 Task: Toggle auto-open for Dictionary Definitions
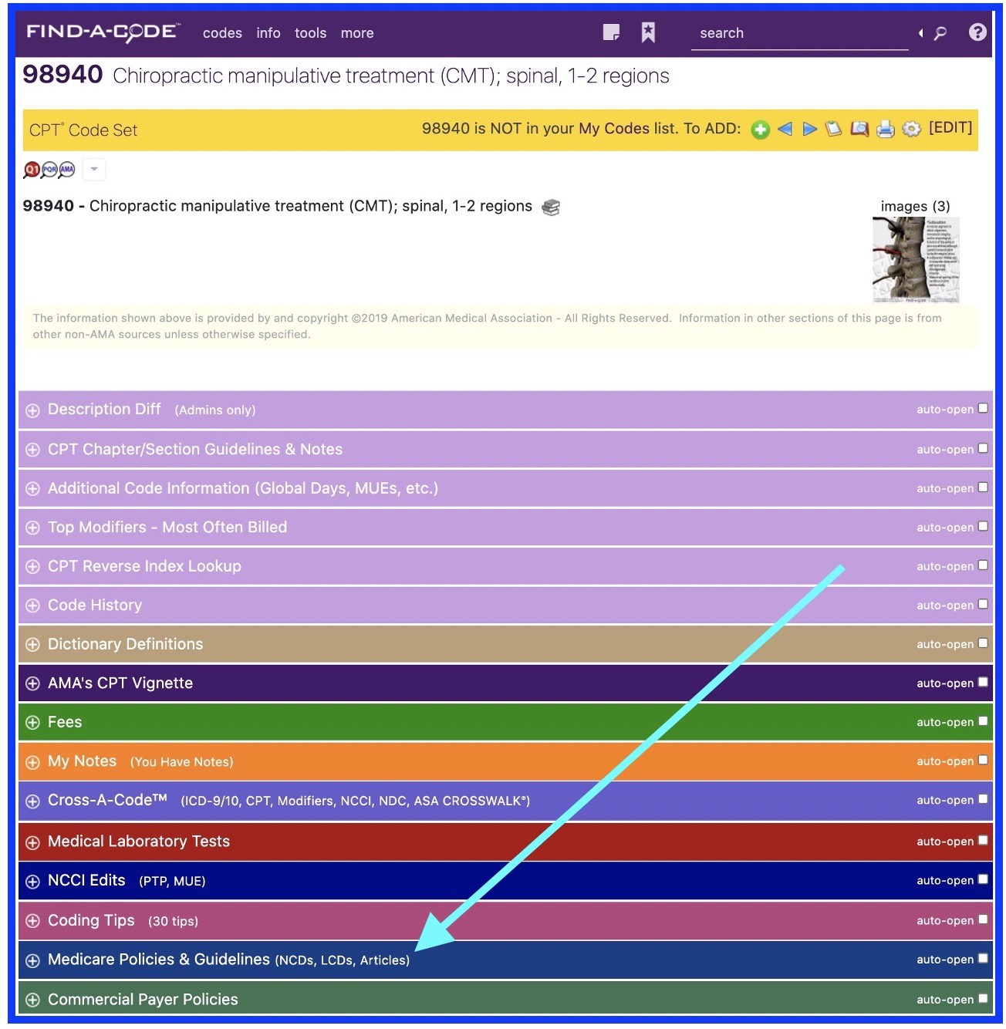click(x=983, y=643)
